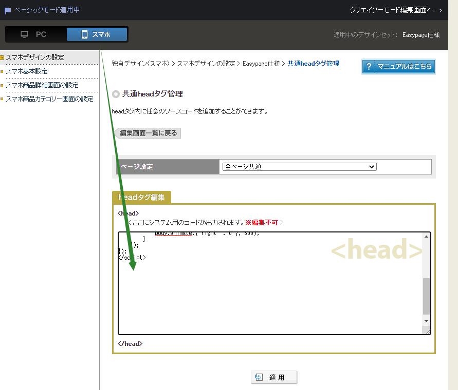Go to Easypage仕様 breadcrumb
Image resolution: width=458 pixels, height=390 pixels.
pyautogui.click(x=261, y=64)
